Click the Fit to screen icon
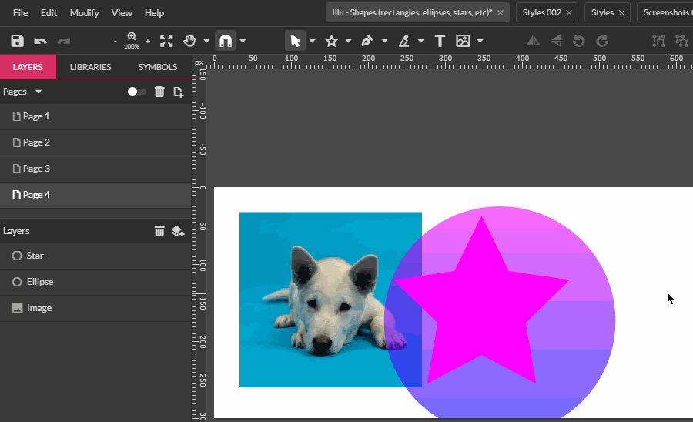Image resolution: width=693 pixels, height=422 pixels. pos(166,41)
